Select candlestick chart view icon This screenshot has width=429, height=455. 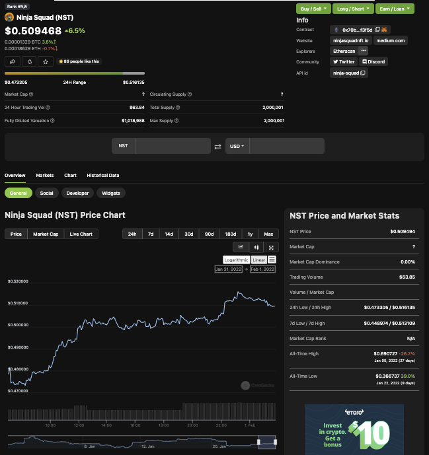click(x=256, y=247)
